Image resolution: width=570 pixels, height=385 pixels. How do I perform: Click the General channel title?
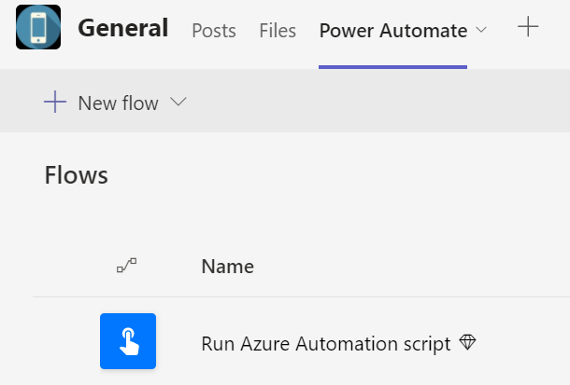pos(123,28)
